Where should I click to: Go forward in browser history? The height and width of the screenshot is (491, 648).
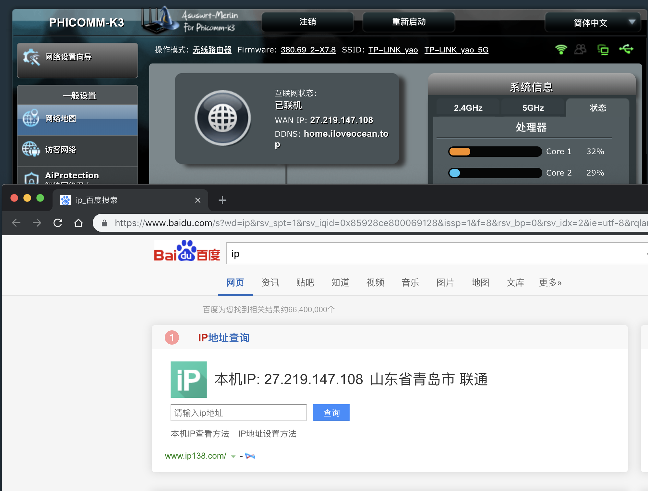37,223
